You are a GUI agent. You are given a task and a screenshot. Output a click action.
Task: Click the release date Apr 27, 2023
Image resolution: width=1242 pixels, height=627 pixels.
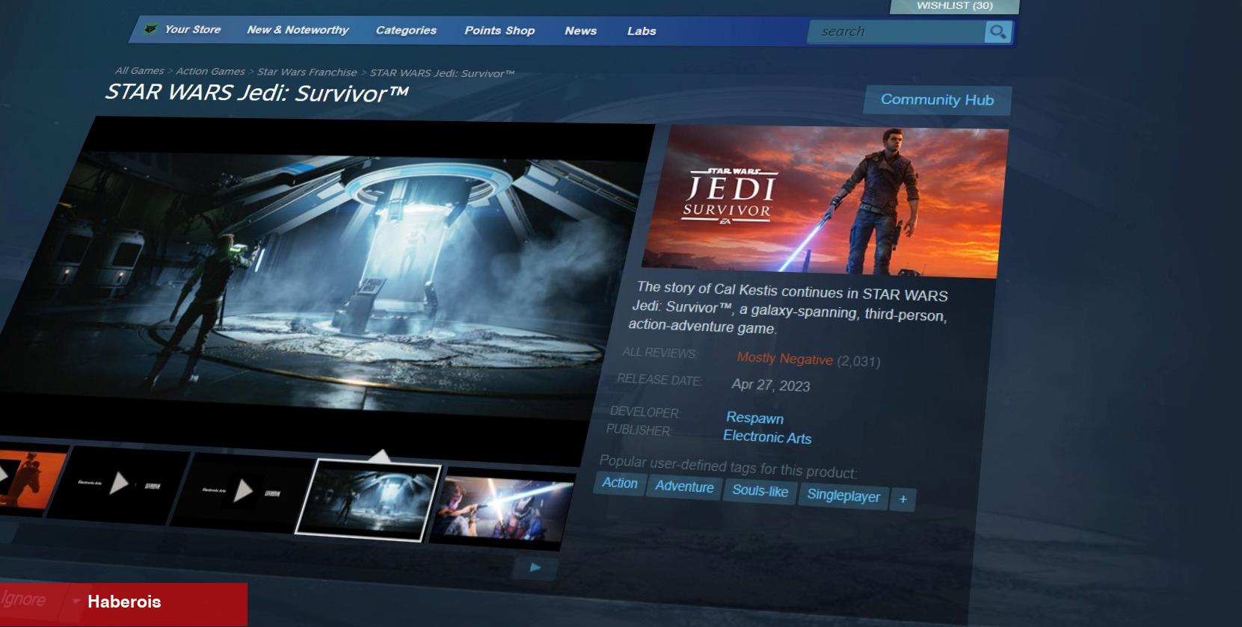pos(771,385)
